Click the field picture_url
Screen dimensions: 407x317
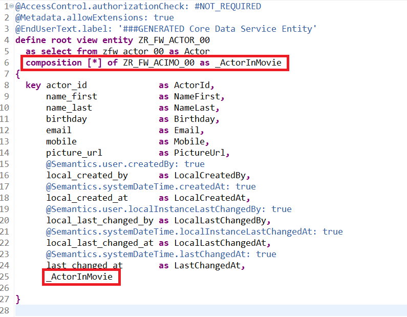[74, 153]
